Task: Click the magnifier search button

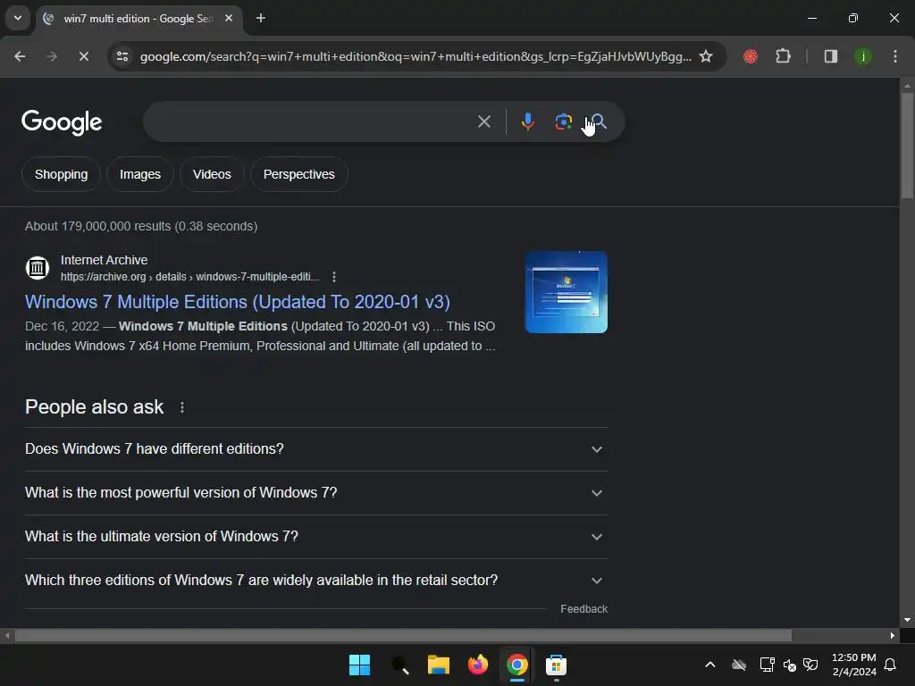Action: pyautogui.click(x=598, y=121)
